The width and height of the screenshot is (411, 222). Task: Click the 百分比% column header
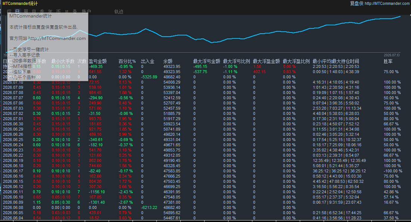[x=127, y=61]
